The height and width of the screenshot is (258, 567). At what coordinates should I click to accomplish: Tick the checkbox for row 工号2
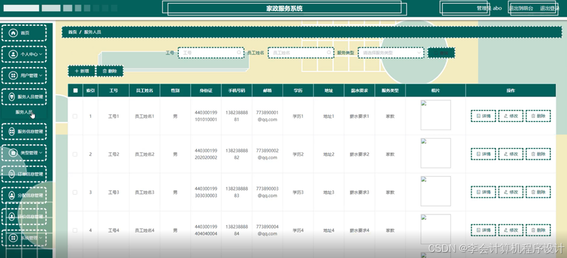tap(75, 154)
